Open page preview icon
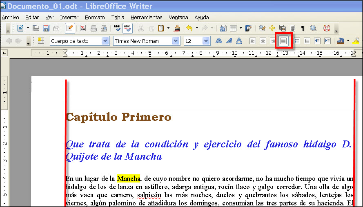Screen dimensions: 363x207 pyautogui.click(x=104, y=28)
